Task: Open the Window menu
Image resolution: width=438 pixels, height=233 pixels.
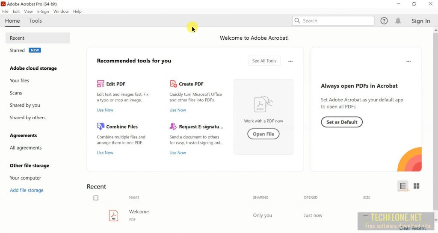Action: [x=61, y=12]
